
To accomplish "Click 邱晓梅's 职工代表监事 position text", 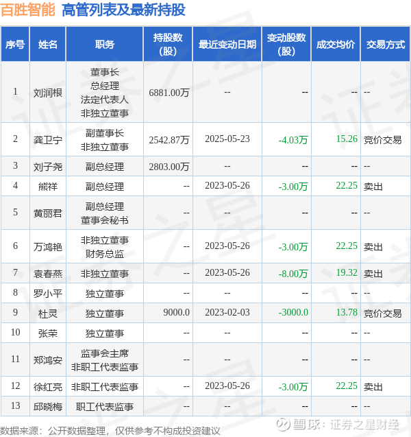I will click(105, 407).
